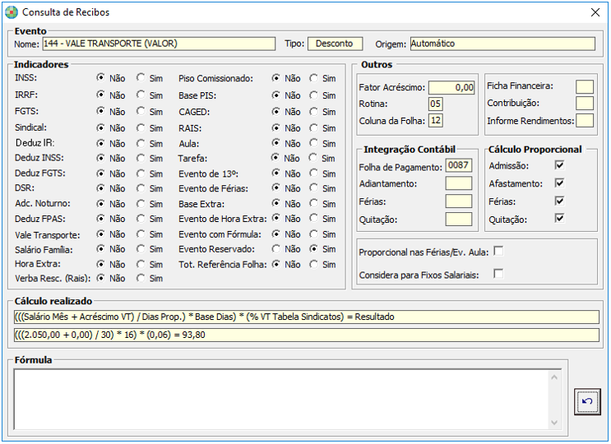Select Sim for Evento de Férias
Image resolution: width=611 pixels, height=444 pixels.
tap(313, 188)
